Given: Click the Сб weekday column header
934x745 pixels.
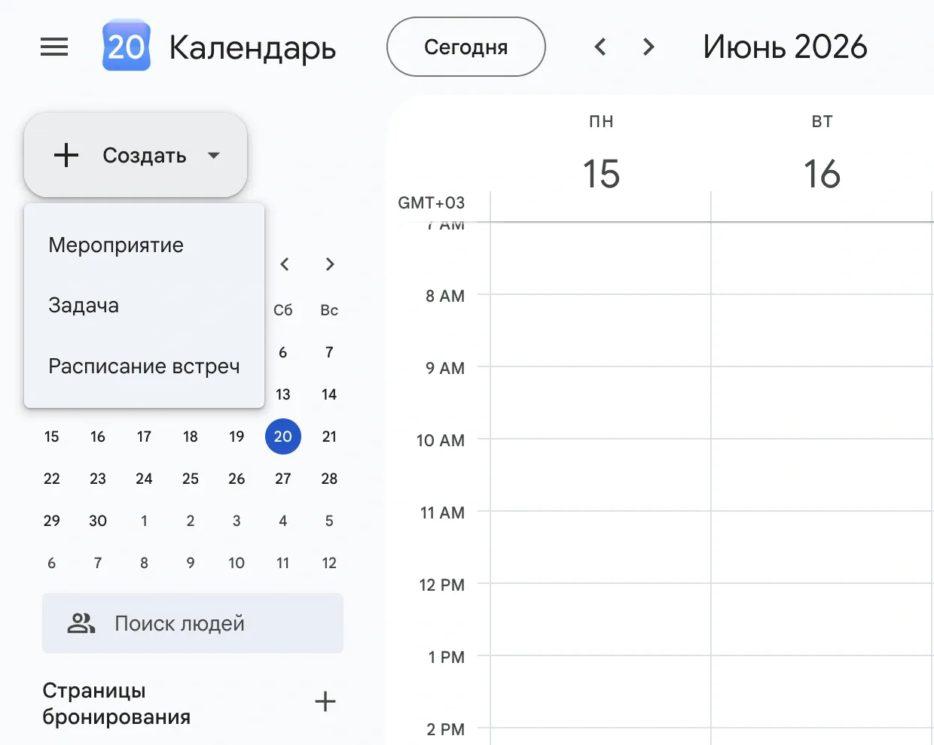Looking at the screenshot, I should 283,310.
